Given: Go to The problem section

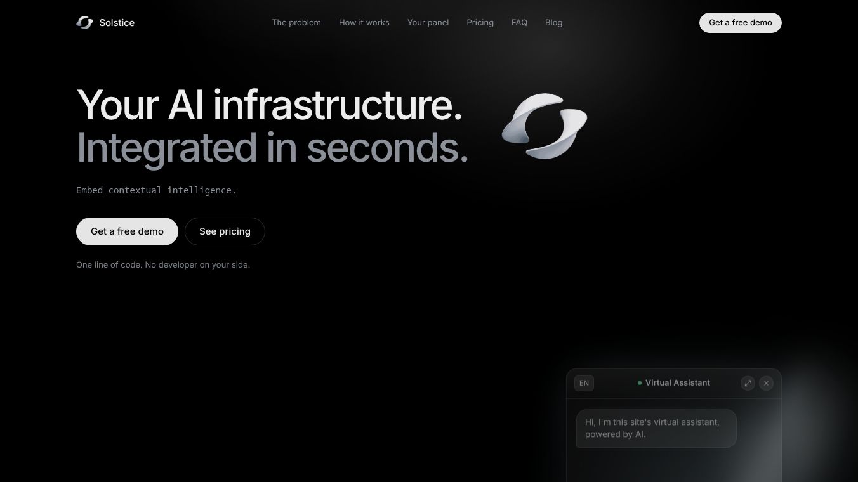Looking at the screenshot, I should [x=296, y=23].
